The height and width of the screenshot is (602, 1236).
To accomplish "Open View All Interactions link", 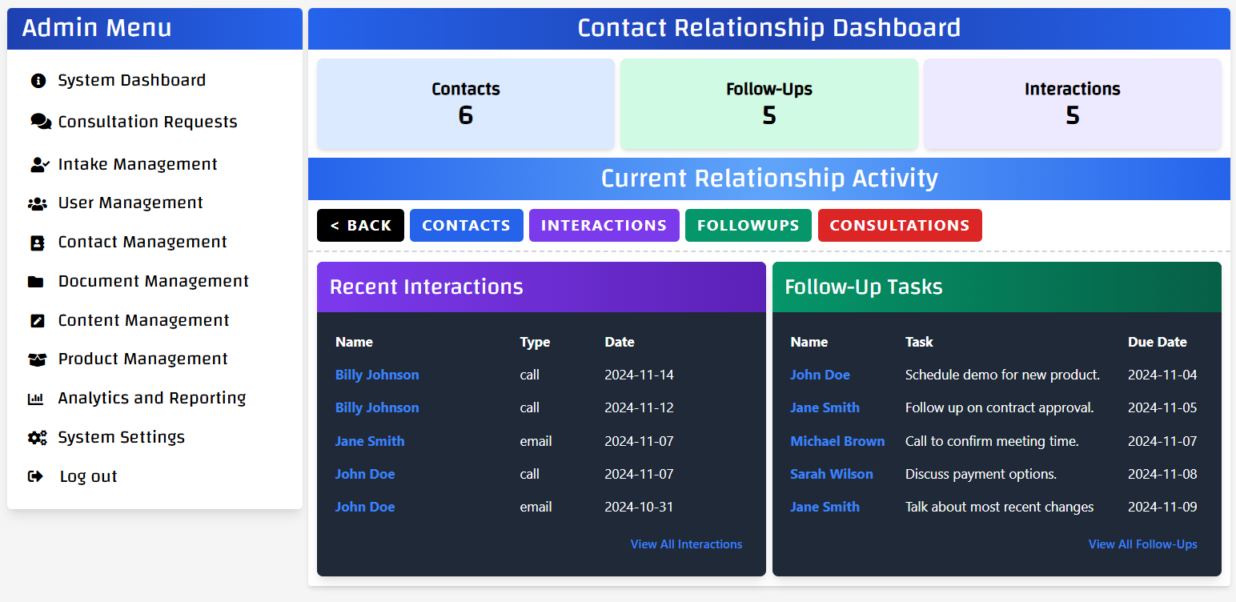I will 686,544.
